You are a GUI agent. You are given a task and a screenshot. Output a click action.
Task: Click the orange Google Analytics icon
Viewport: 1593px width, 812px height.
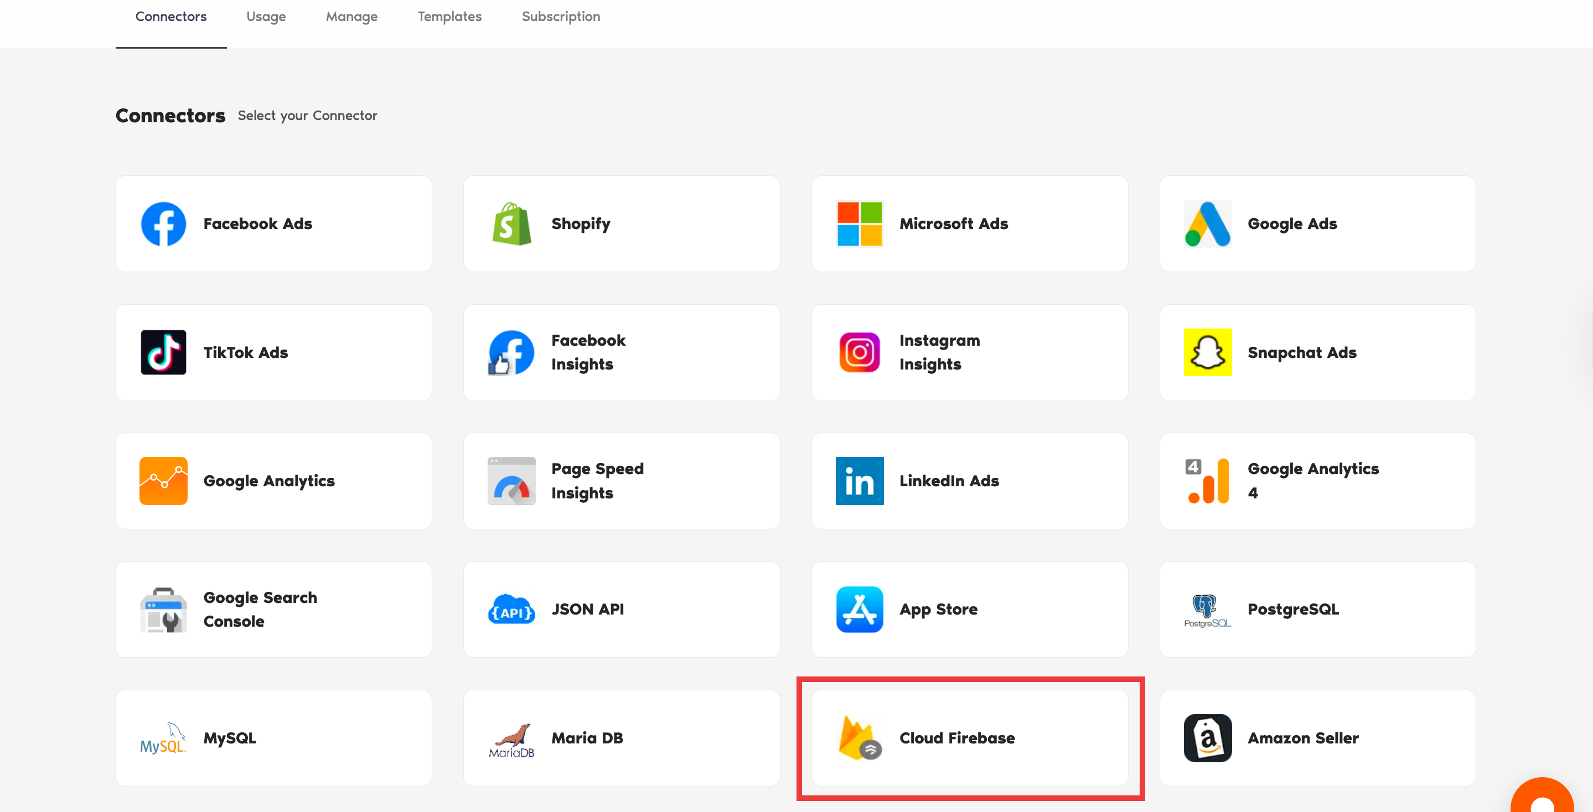[x=163, y=481]
